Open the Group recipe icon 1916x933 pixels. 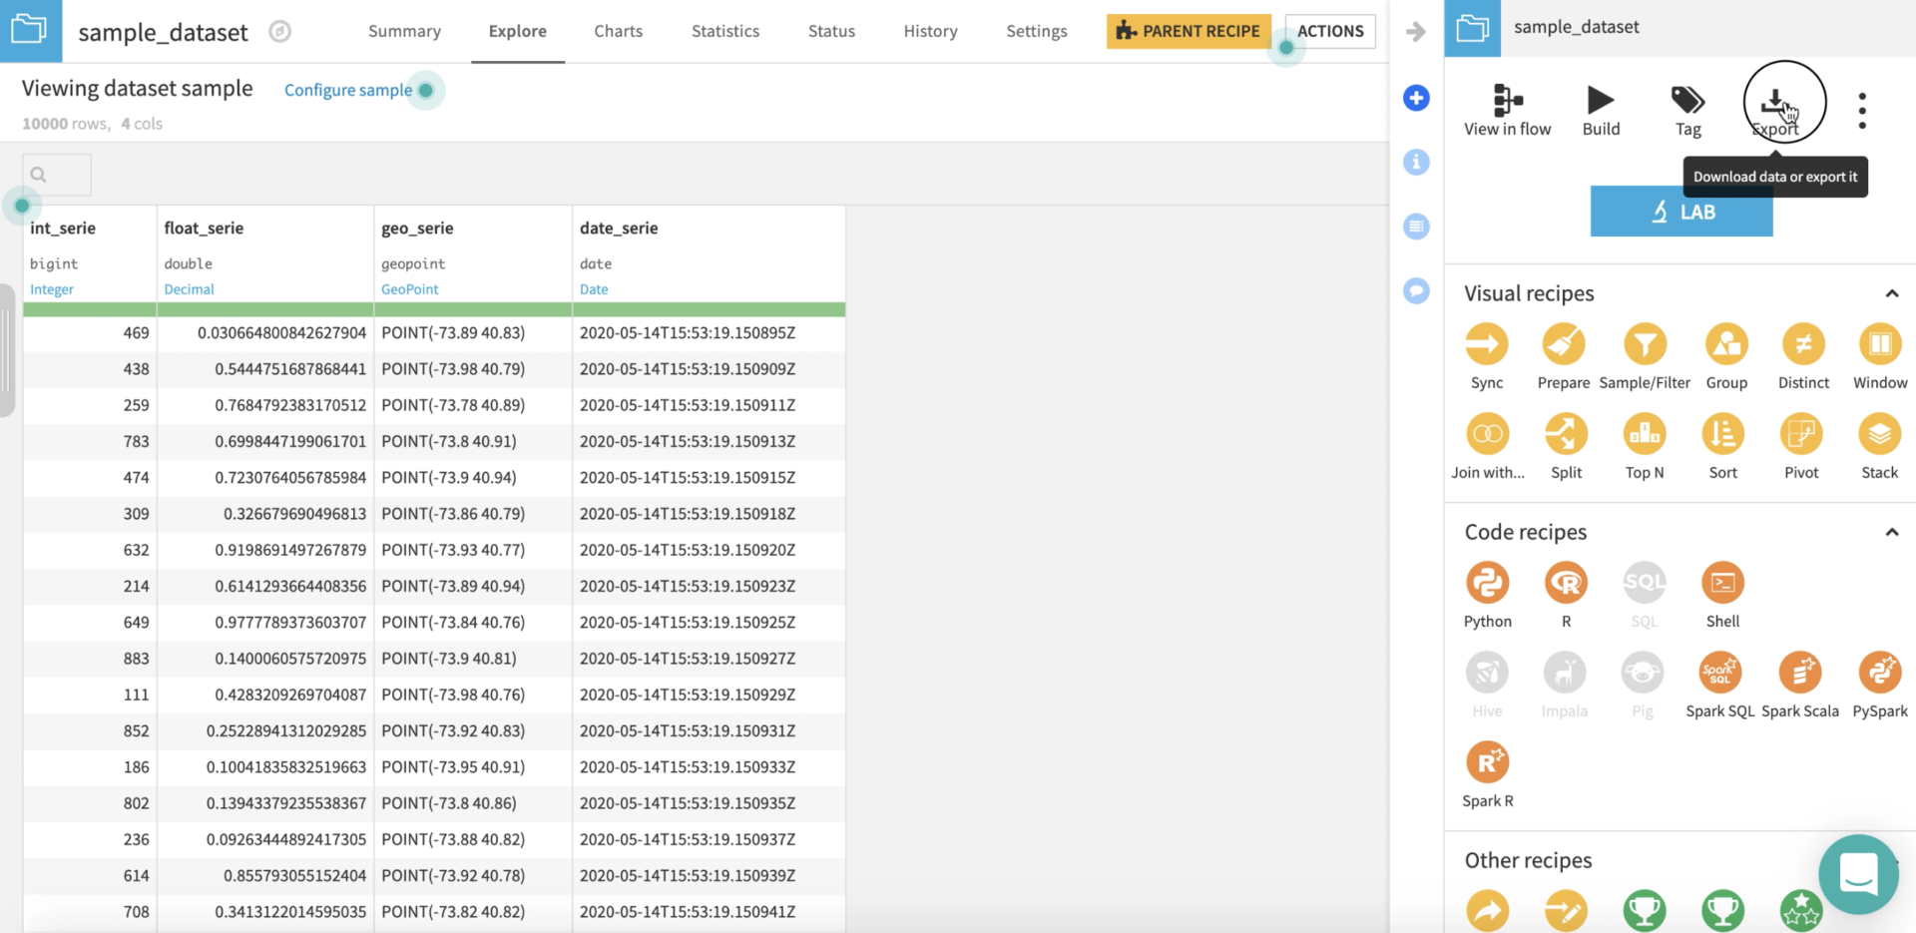(x=1725, y=345)
